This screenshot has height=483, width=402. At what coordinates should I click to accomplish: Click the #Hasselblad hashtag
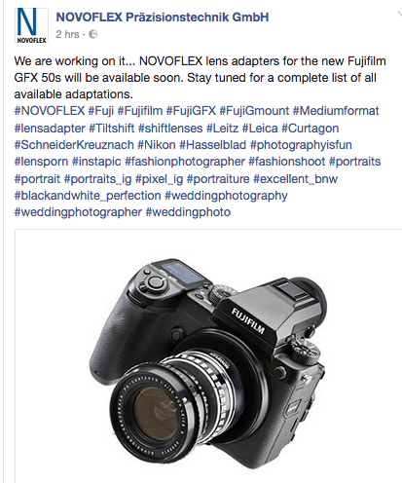(x=213, y=145)
